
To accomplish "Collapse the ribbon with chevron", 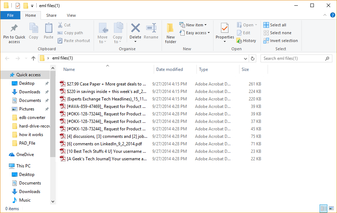I will tap(325, 15).
